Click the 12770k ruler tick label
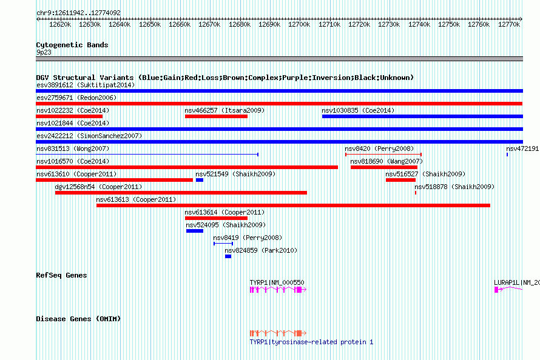540x360 pixels. pyautogui.click(x=509, y=24)
